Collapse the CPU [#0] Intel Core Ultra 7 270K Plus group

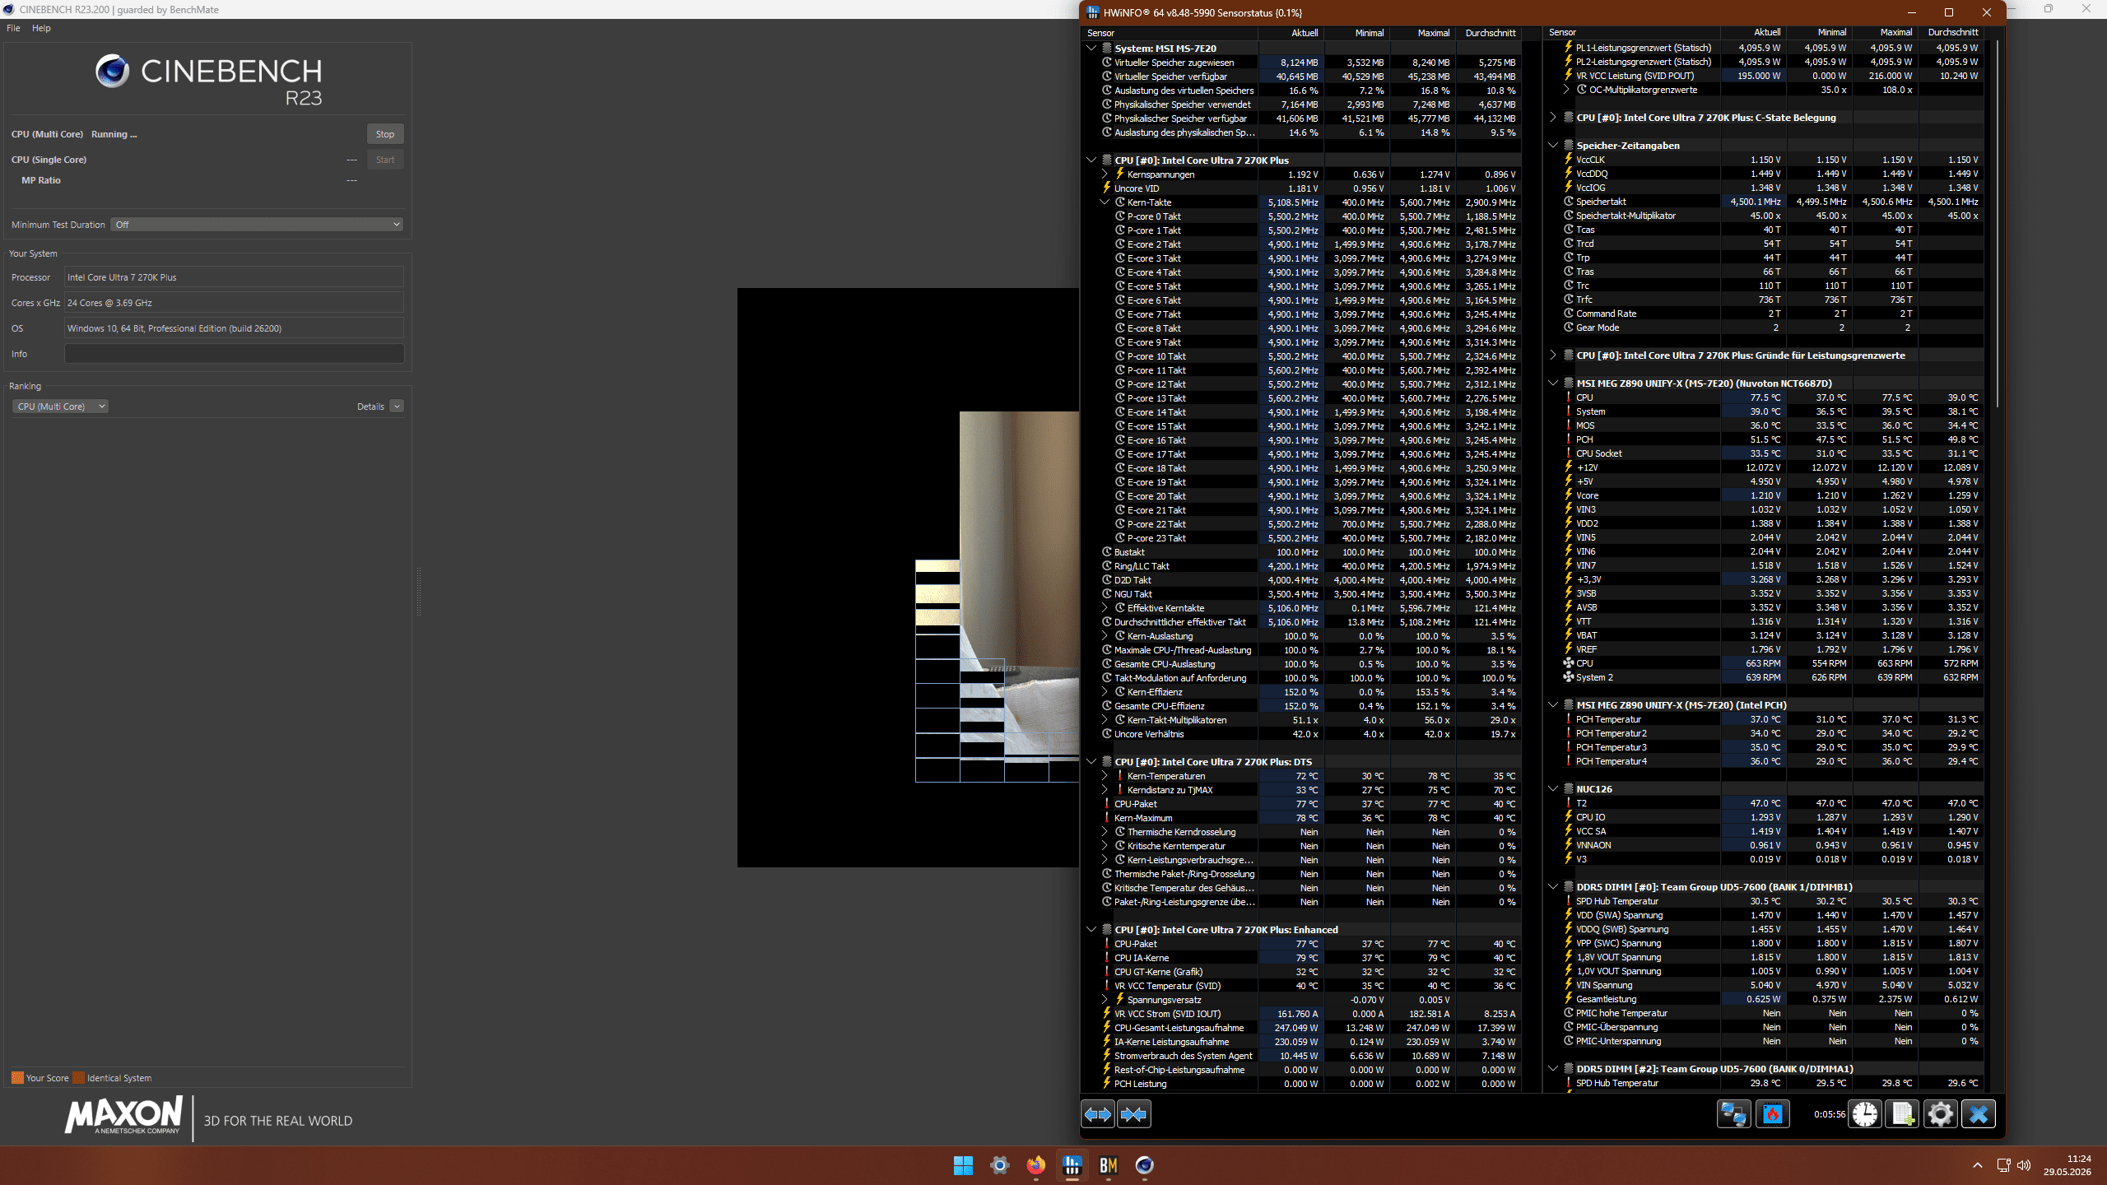click(1091, 160)
